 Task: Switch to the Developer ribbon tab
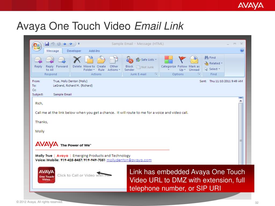coord(74,51)
